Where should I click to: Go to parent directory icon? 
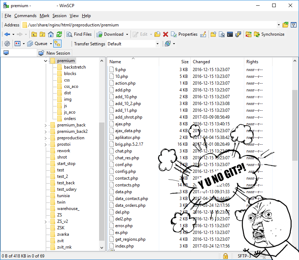click(x=34, y=34)
